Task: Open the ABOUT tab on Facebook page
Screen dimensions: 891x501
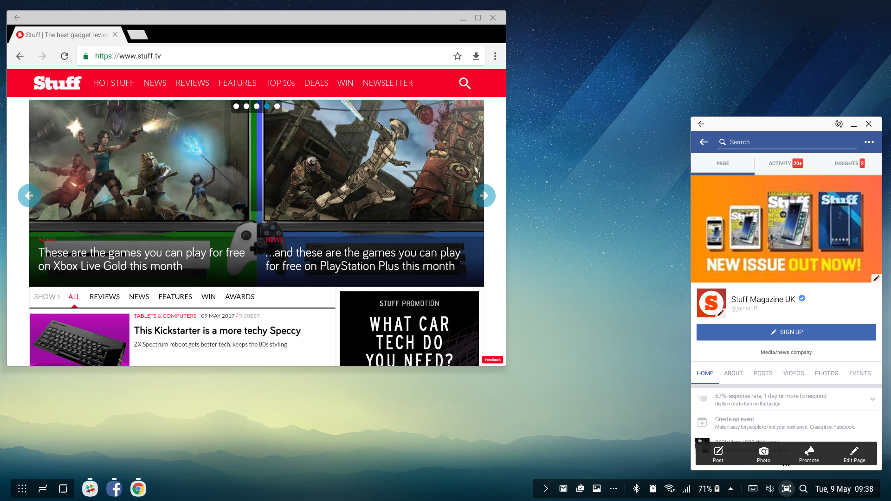Action: pyautogui.click(x=733, y=373)
